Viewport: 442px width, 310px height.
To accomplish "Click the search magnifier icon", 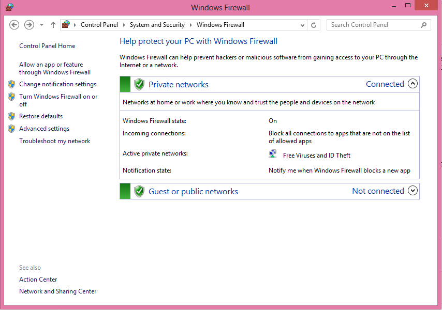I will tap(423, 25).
